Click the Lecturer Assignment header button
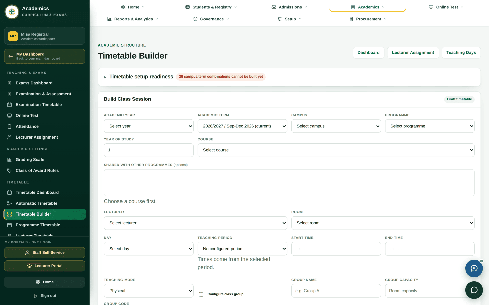 click(x=413, y=53)
